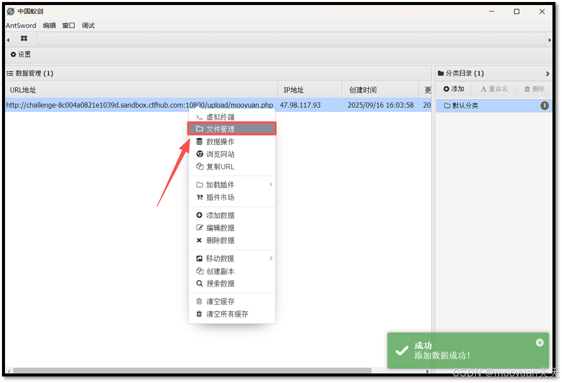Open the 调试 menu
562x383 pixels.
[x=88, y=26]
